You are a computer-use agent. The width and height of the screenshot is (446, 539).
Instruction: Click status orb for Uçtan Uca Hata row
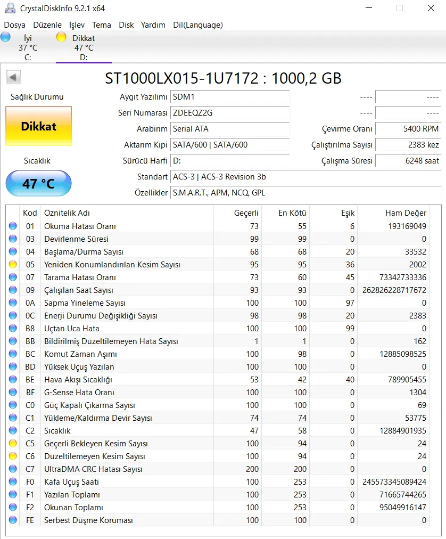pos(13,328)
